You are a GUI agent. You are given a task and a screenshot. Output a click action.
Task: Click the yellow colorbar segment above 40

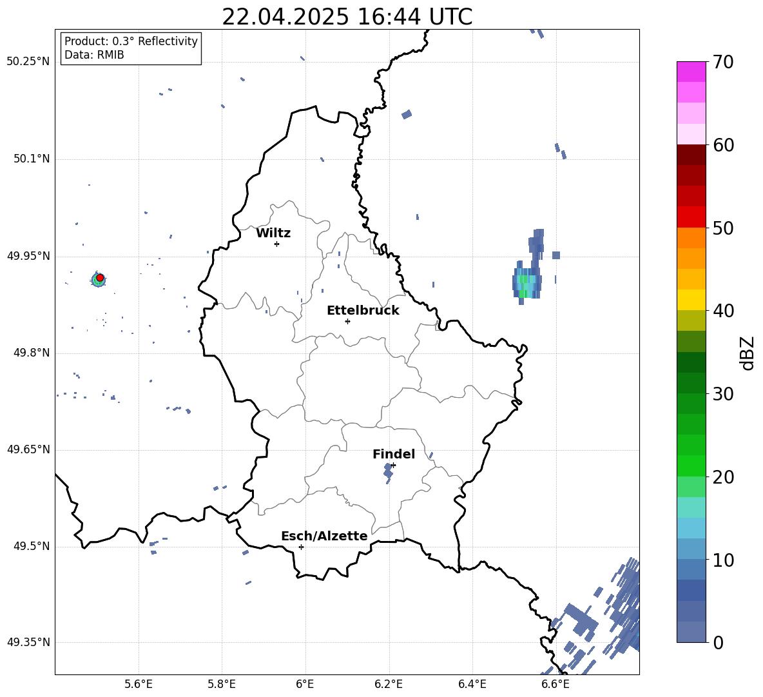coord(691,300)
